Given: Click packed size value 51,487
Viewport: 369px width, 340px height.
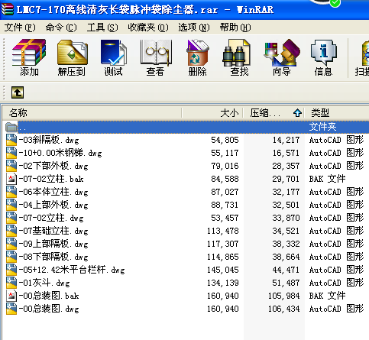Looking at the screenshot, I should 286,283.
